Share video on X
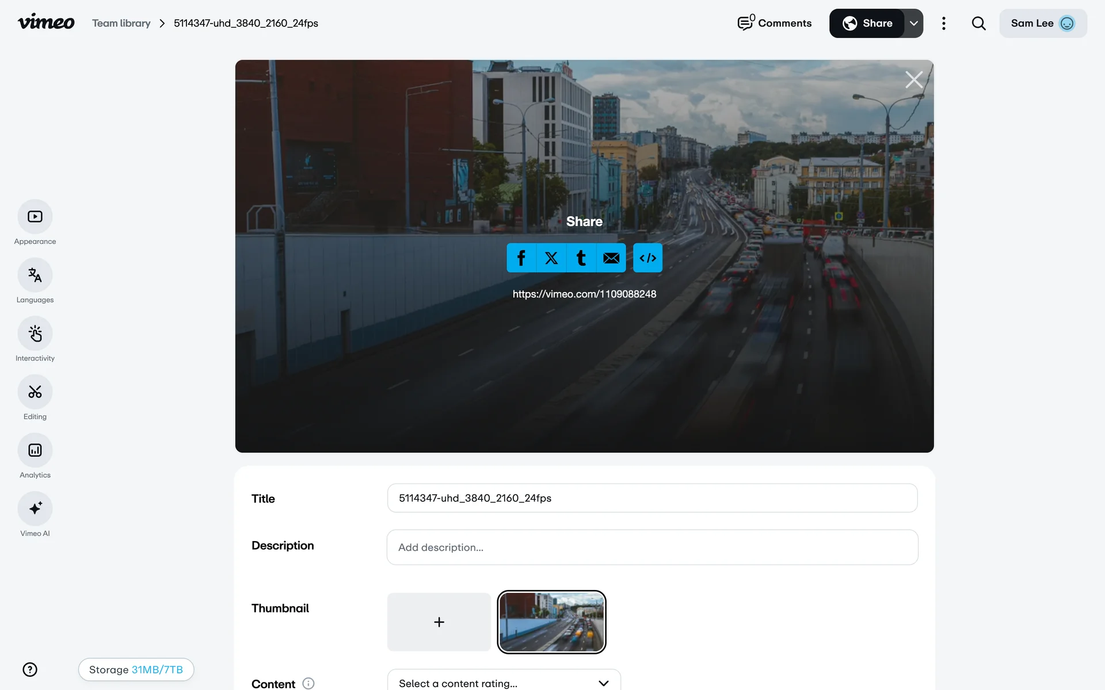The width and height of the screenshot is (1105, 690). click(551, 258)
